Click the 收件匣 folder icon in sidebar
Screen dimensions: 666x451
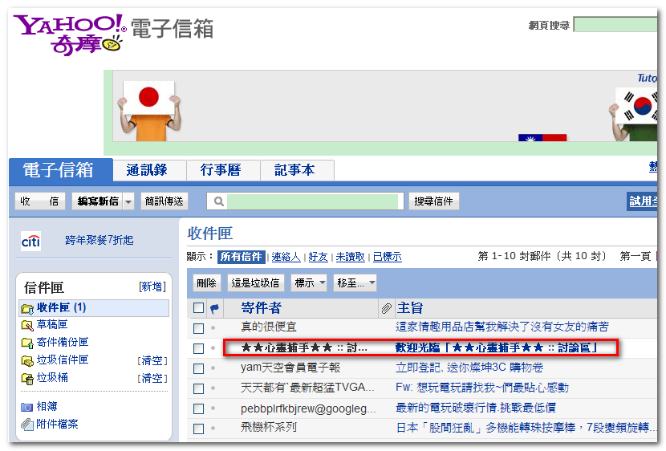27,308
